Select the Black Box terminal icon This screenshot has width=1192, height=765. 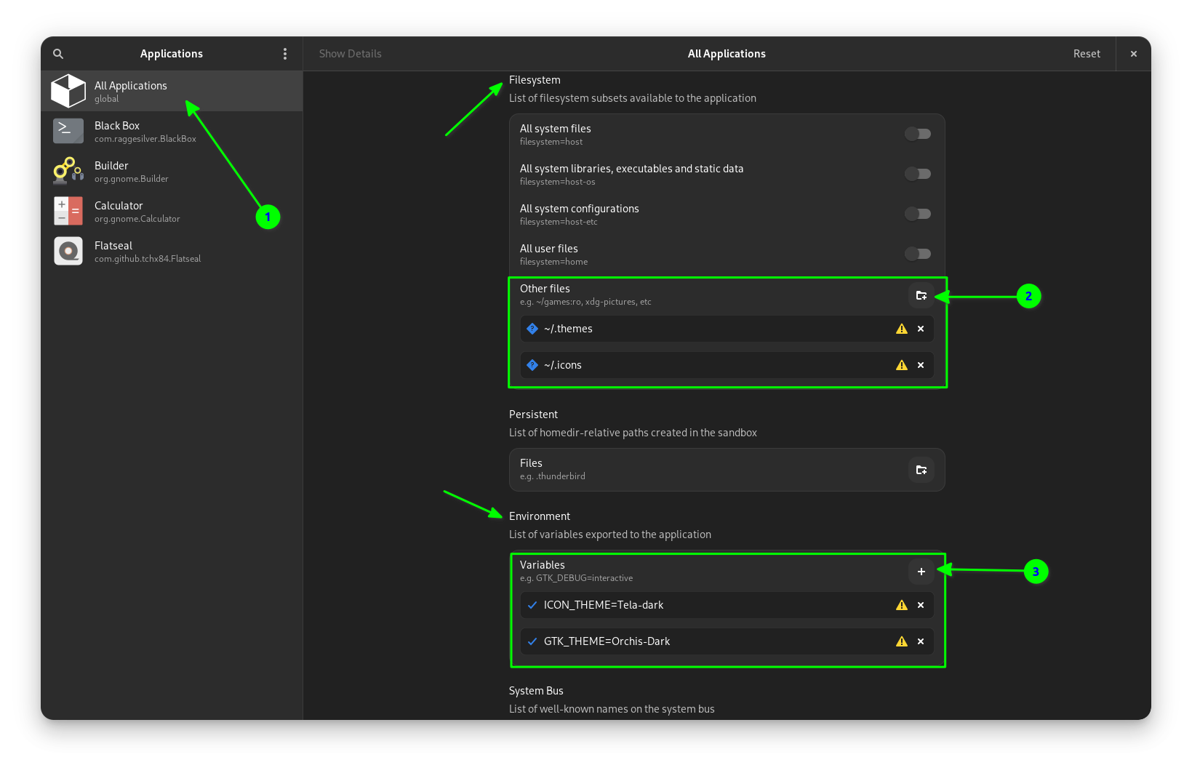click(x=68, y=131)
